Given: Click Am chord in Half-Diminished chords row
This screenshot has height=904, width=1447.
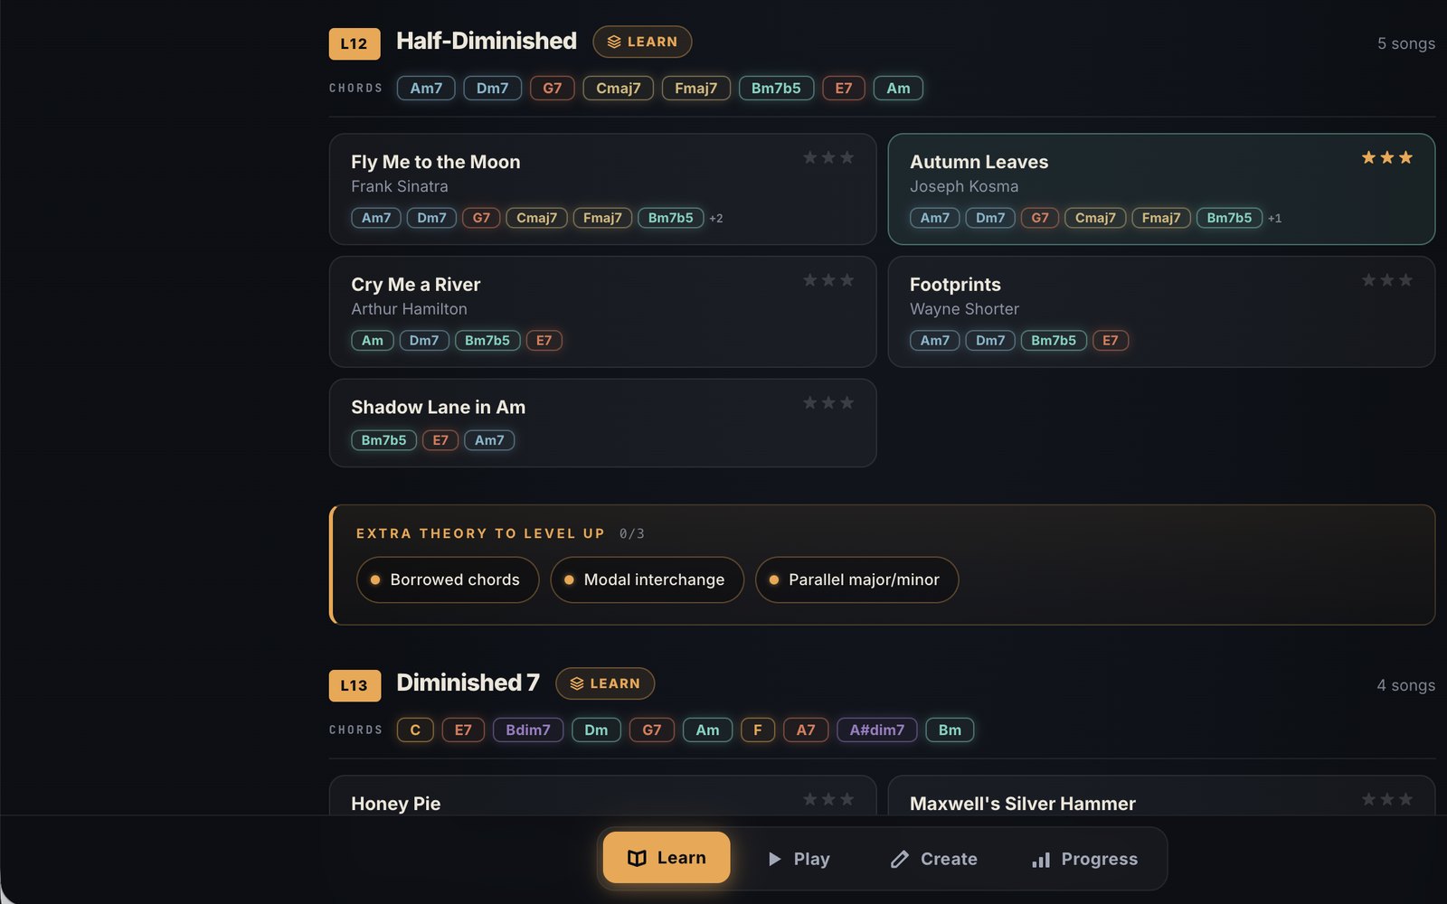Looking at the screenshot, I should click(x=898, y=88).
